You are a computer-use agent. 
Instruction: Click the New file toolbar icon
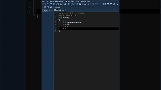[x=45, y=4]
